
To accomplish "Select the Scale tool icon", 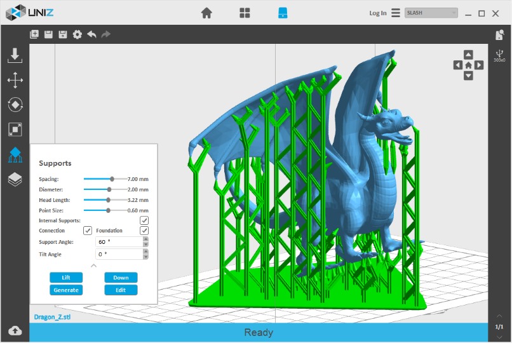I will click(15, 130).
